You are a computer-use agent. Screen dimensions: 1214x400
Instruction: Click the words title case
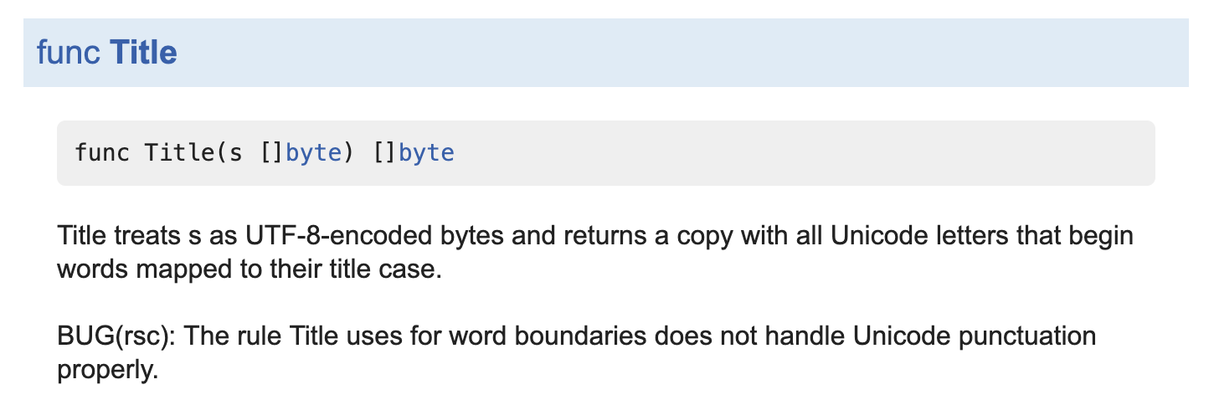click(383, 271)
